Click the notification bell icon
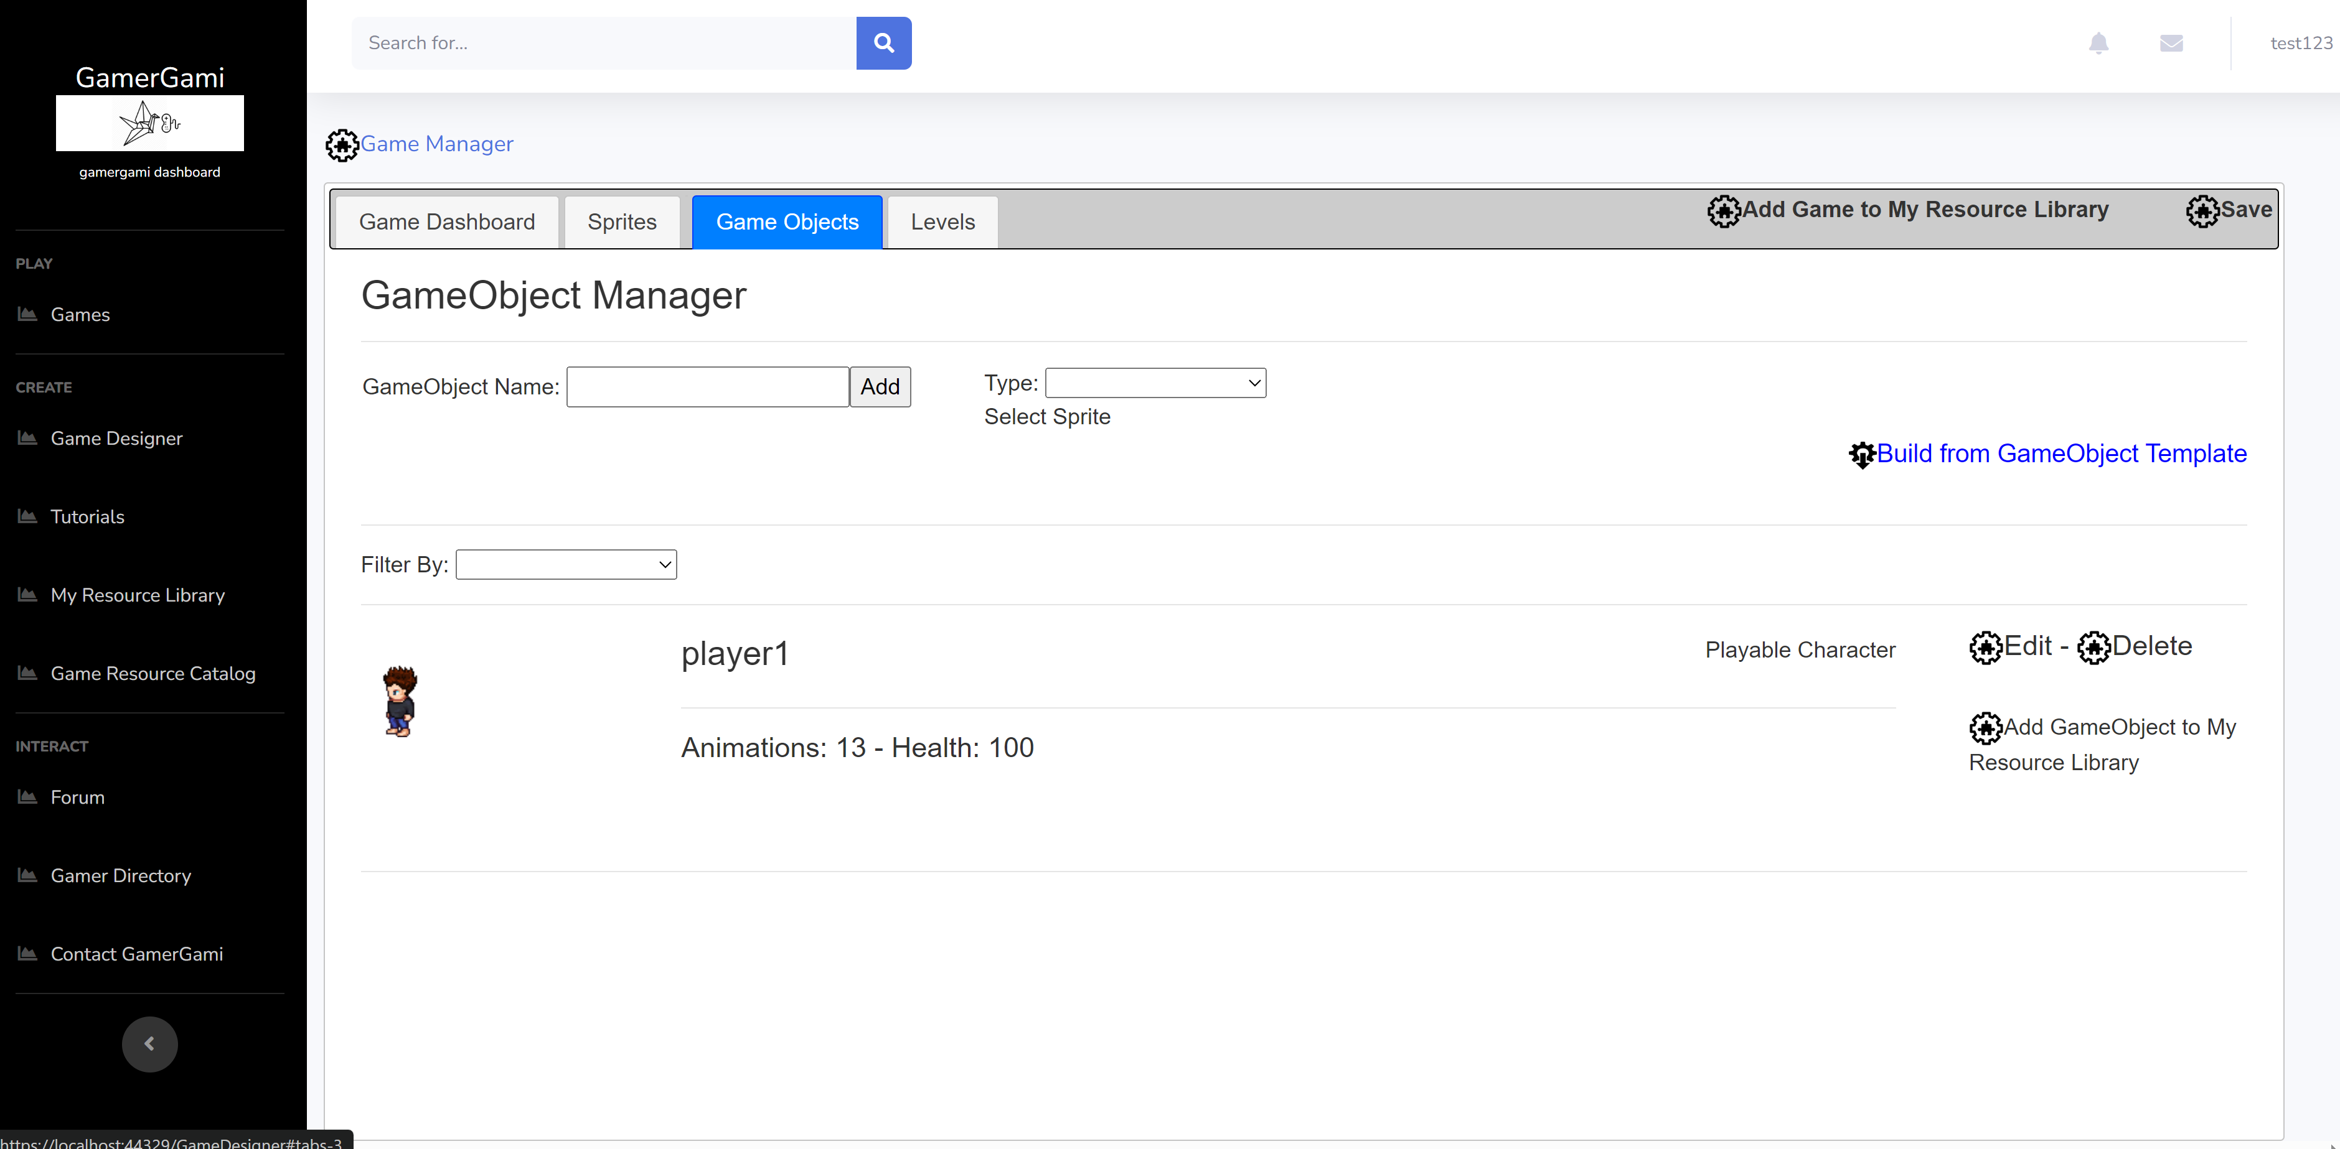This screenshot has width=2340, height=1149. point(2098,43)
